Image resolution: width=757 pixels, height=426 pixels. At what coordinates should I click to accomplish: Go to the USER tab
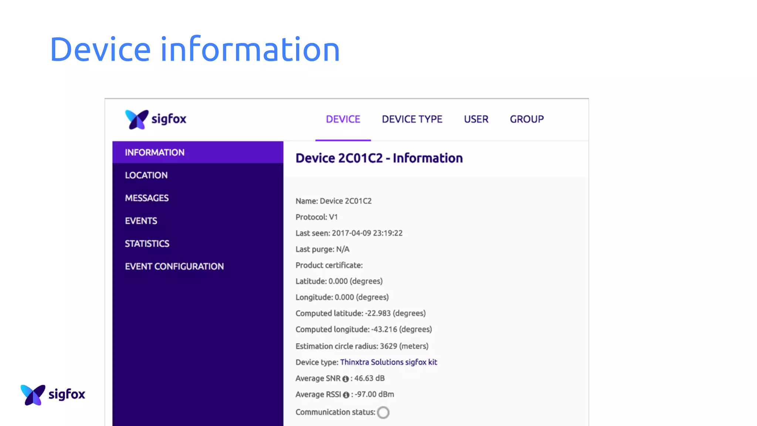pyautogui.click(x=476, y=119)
